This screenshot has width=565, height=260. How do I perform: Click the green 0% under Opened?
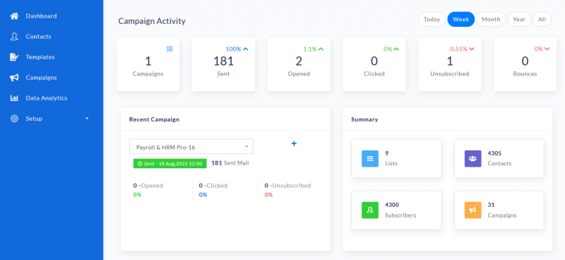[137, 195]
